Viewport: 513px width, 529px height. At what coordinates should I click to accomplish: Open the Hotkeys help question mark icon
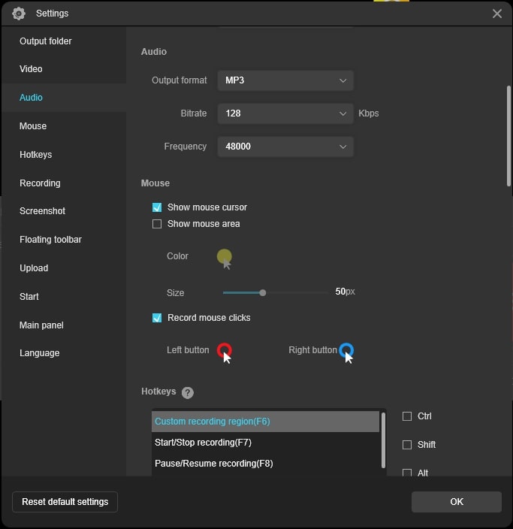click(x=188, y=392)
